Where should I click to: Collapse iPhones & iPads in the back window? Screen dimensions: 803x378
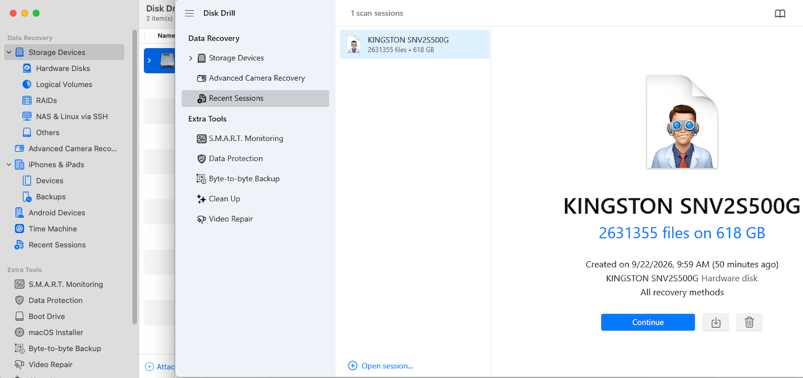pyautogui.click(x=9, y=164)
